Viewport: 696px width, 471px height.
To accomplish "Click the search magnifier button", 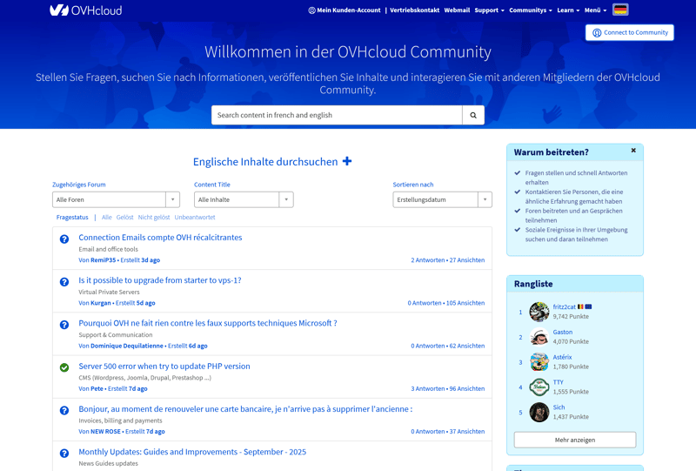I will tap(473, 115).
